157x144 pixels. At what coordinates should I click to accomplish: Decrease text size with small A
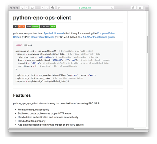pos(43,8)
